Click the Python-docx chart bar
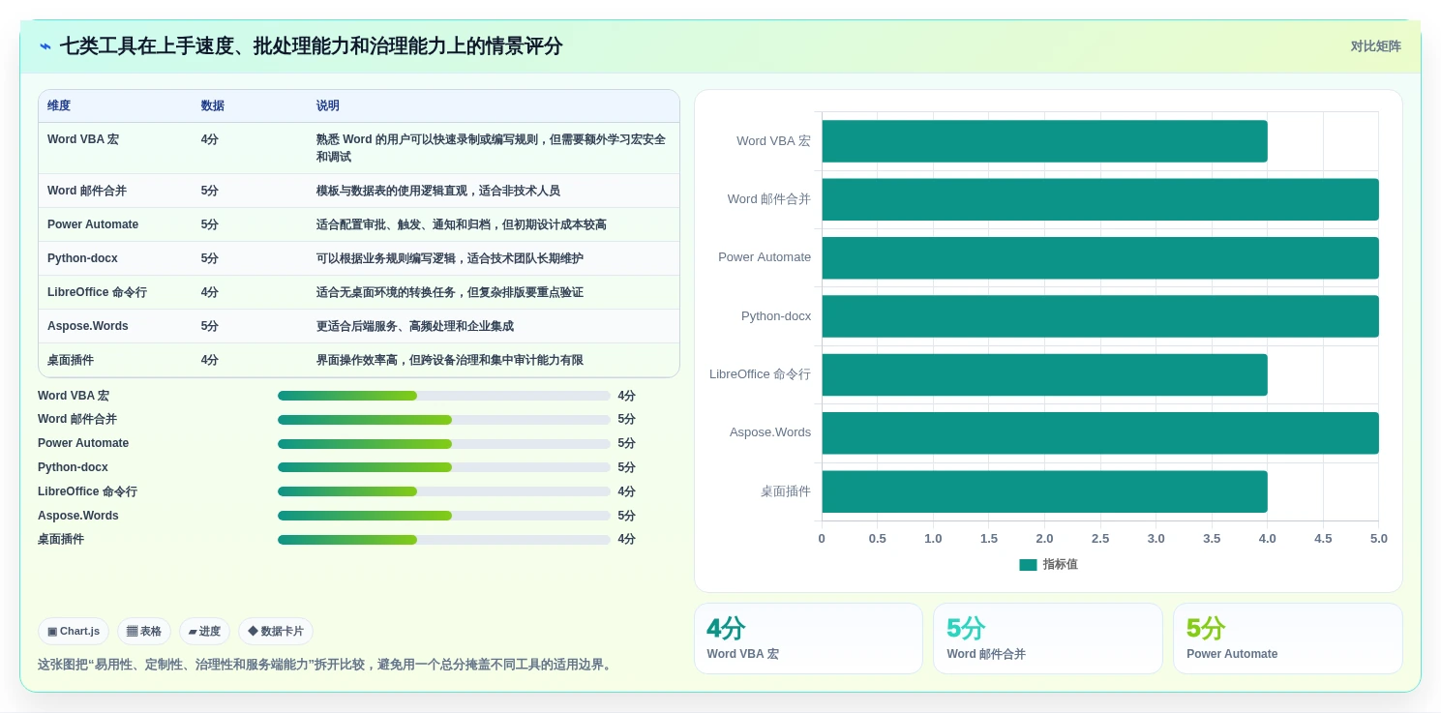1441x713 pixels. pos(1100,316)
